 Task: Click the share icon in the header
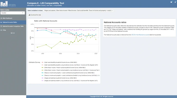click(175, 2)
